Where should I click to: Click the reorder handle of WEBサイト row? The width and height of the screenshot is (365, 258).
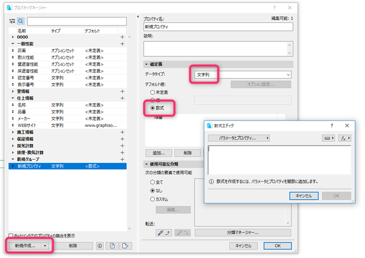point(13,125)
